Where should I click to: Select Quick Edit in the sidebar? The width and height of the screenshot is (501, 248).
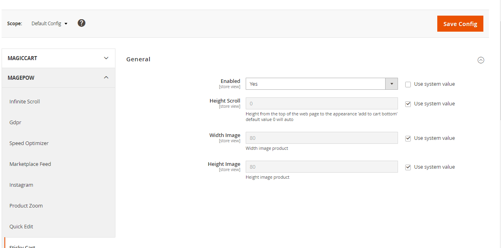pyautogui.click(x=21, y=227)
